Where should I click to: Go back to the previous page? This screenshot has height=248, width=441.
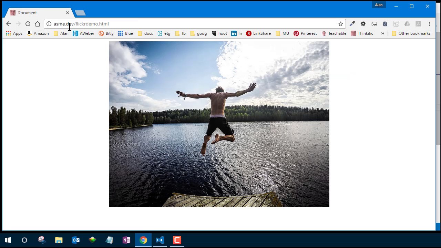coord(9,24)
